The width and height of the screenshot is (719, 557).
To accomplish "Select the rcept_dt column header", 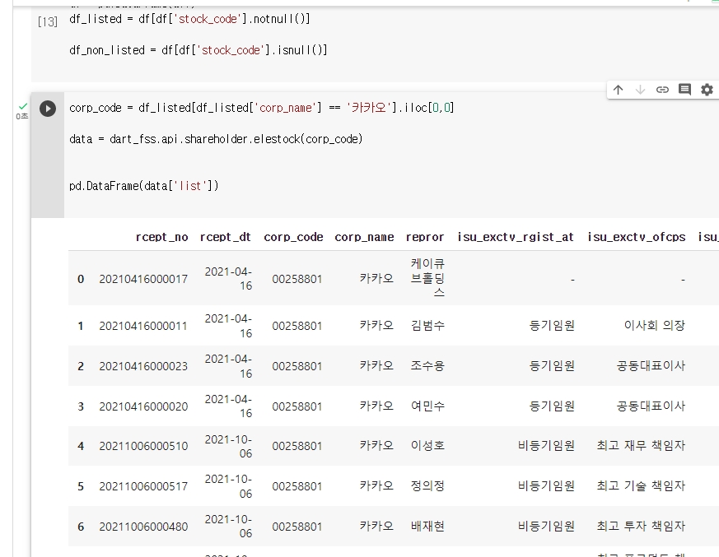I will click(x=225, y=237).
